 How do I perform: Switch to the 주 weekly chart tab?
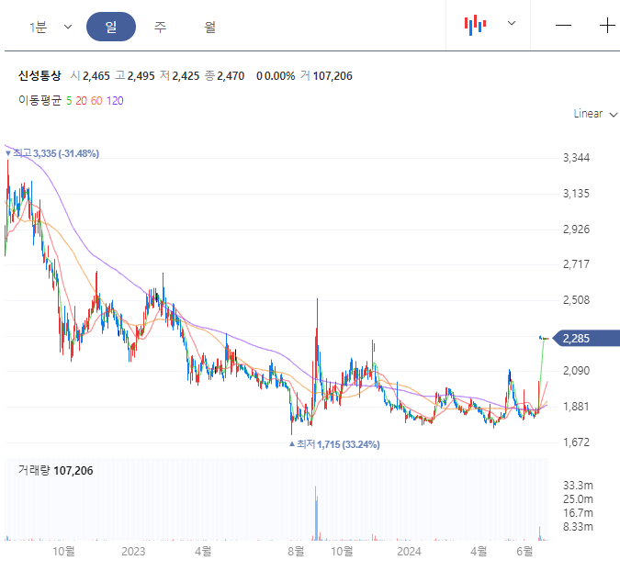click(160, 27)
